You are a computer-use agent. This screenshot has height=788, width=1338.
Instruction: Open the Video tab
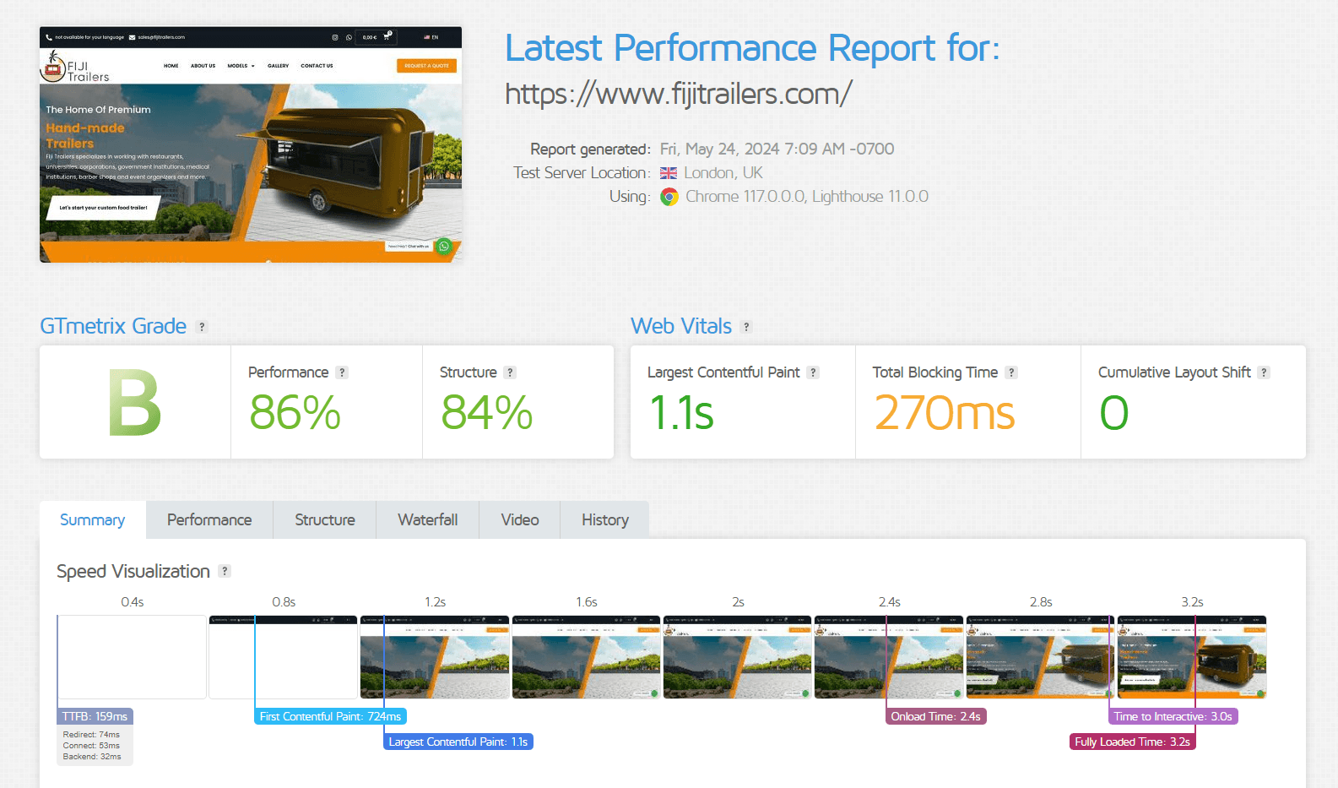pos(520,520)
